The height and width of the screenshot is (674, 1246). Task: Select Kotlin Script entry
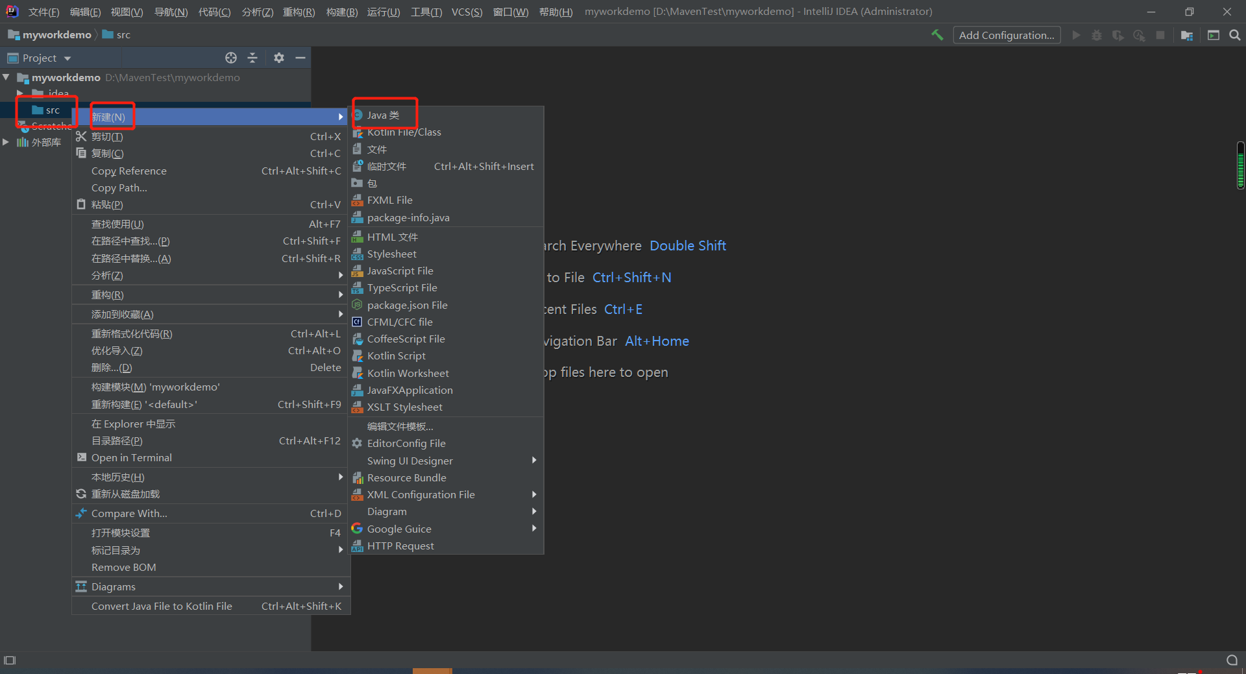[x=446, y=356]
